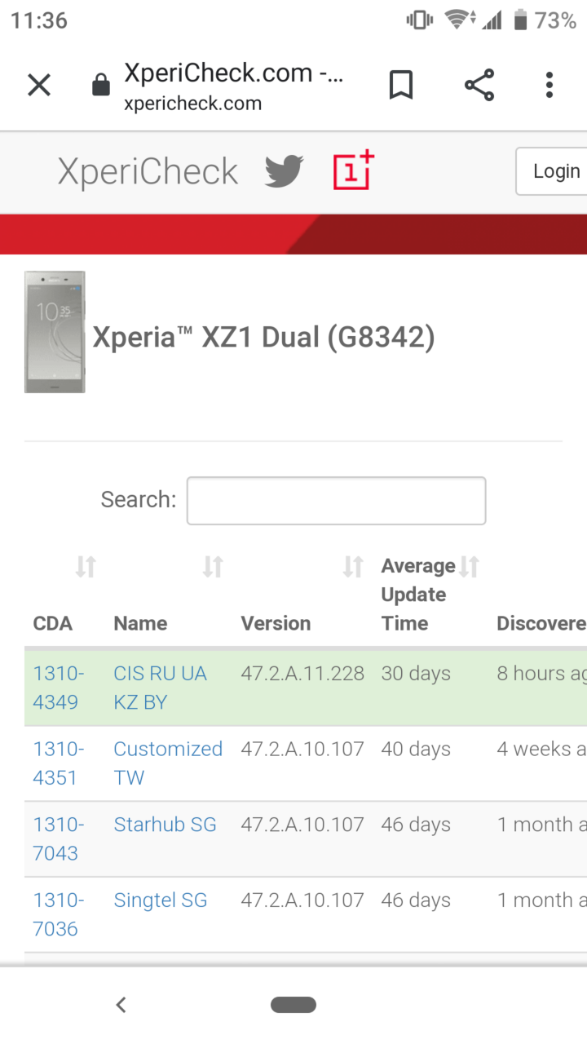The width and height of the screenshot is (587, 1044).
Task: Tap the padlock site security icon
Action: click(x=101, y=85)
